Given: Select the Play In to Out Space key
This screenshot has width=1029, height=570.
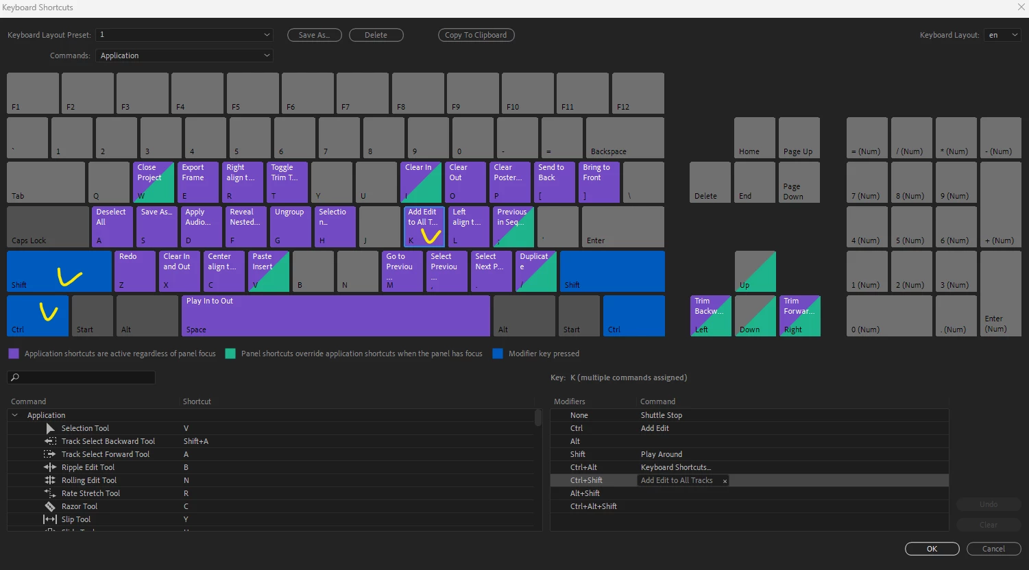Looking at the screenshot, I should point(336,316).
